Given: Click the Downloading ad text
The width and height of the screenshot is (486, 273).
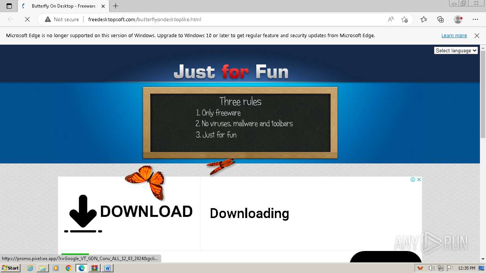Looking at the screenshot, I should 249,213.
